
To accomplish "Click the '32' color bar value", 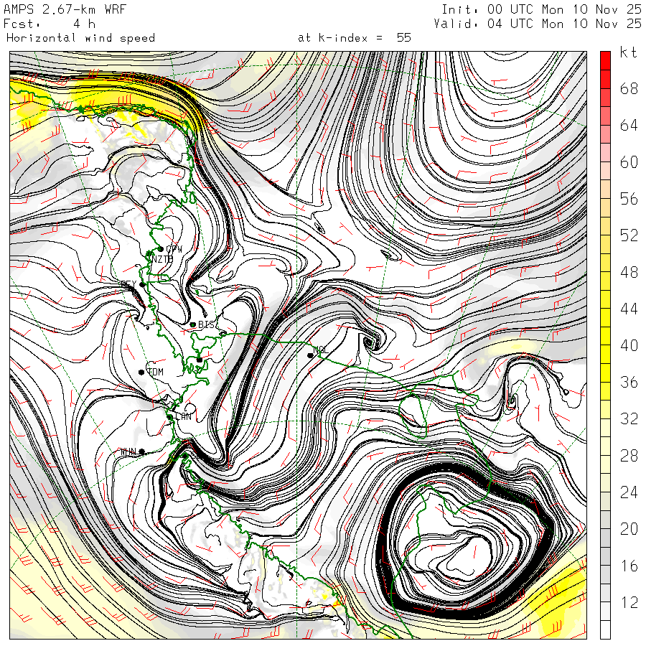I will 629,418.
